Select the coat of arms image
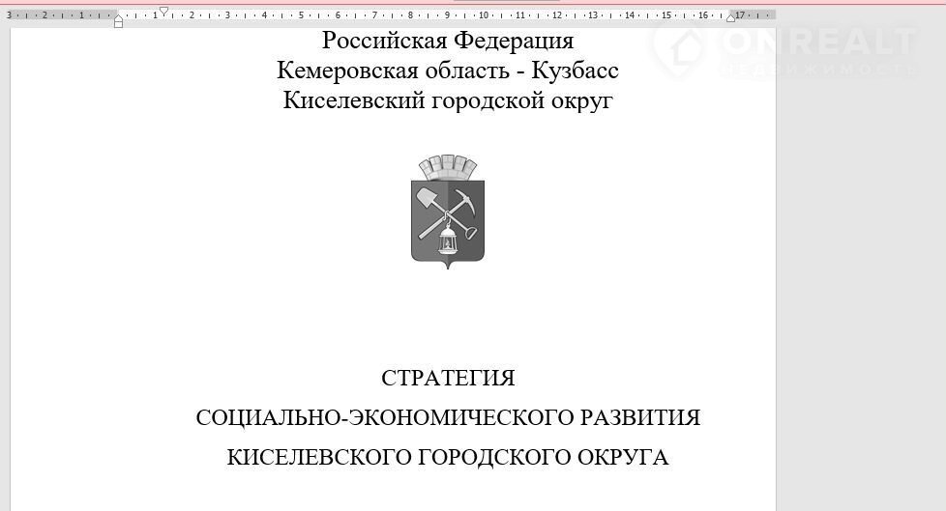Image resolution: width=946 pixels, height=511 pixels. [448, 213]
